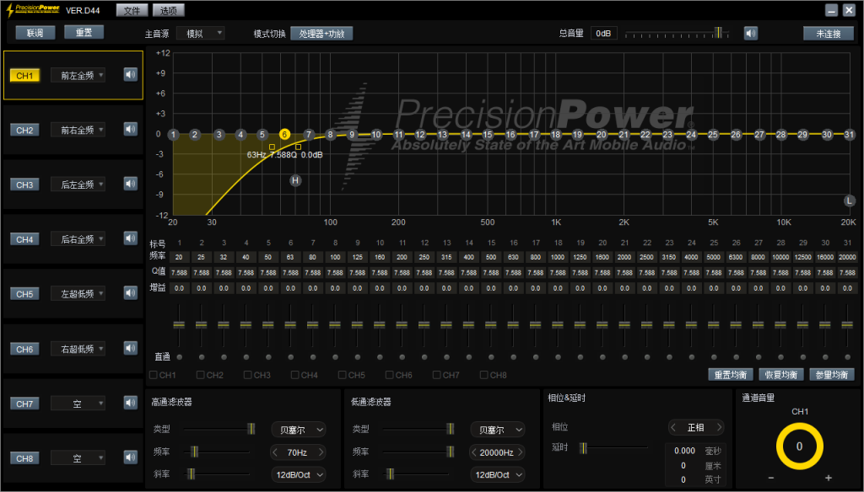This screenshot has width=864, height=492.
Task: Tick the CH7 checkbox below the equalizer
Action: click(436, 375)
